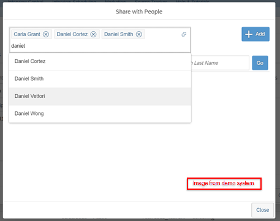Focus the Last Name search field
Image resolution: width=280 pixels, height=221 pixels.
tap(220, 63)
